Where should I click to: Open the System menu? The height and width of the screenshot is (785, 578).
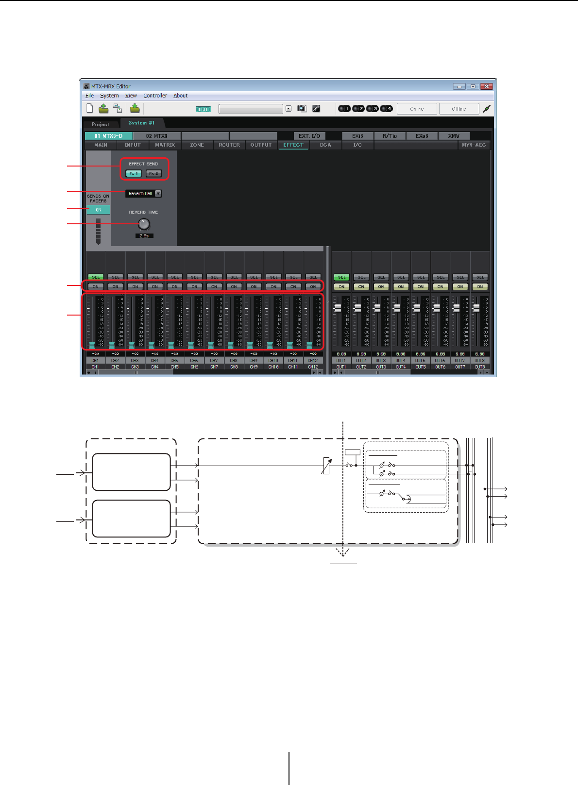(x=109, y=96)
